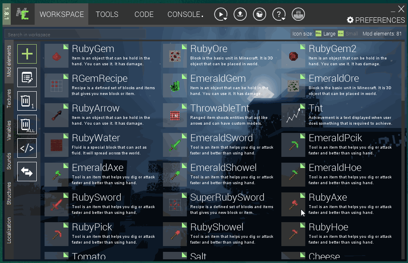
Task: Select the EmeraldAxe tool icon
Action: point(57,175)
